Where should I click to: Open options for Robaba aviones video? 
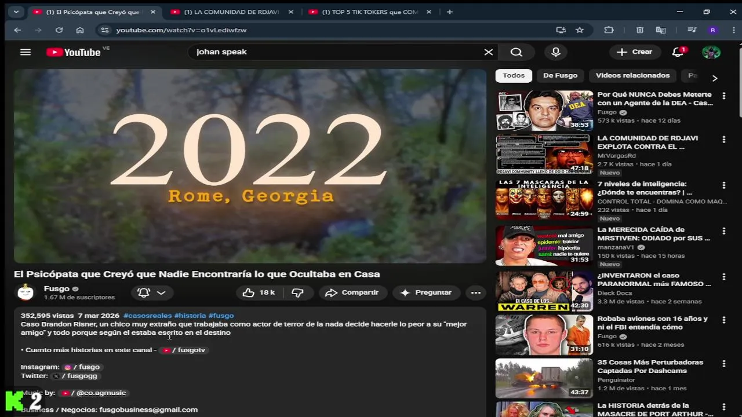(723, 320)
